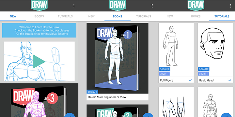
Task: Open the DRAW Level 1 book cover
Action: click(117, 58)
